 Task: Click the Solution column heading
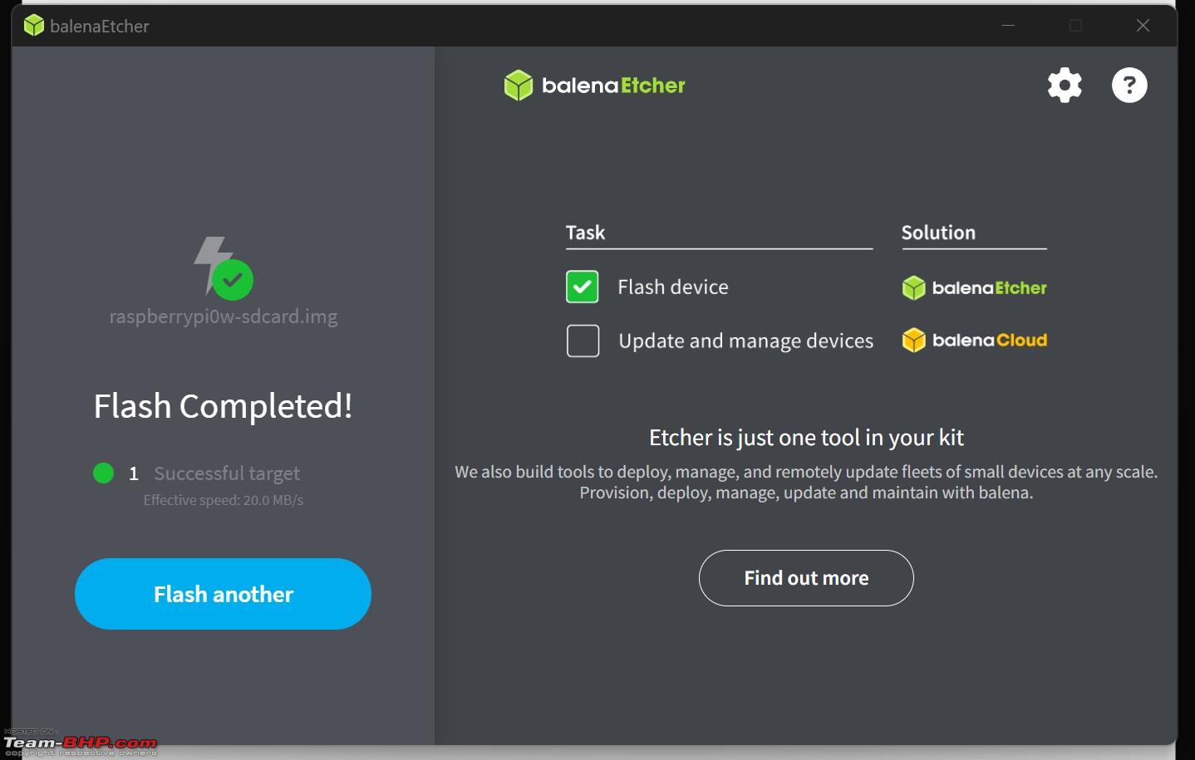point(938,233)
